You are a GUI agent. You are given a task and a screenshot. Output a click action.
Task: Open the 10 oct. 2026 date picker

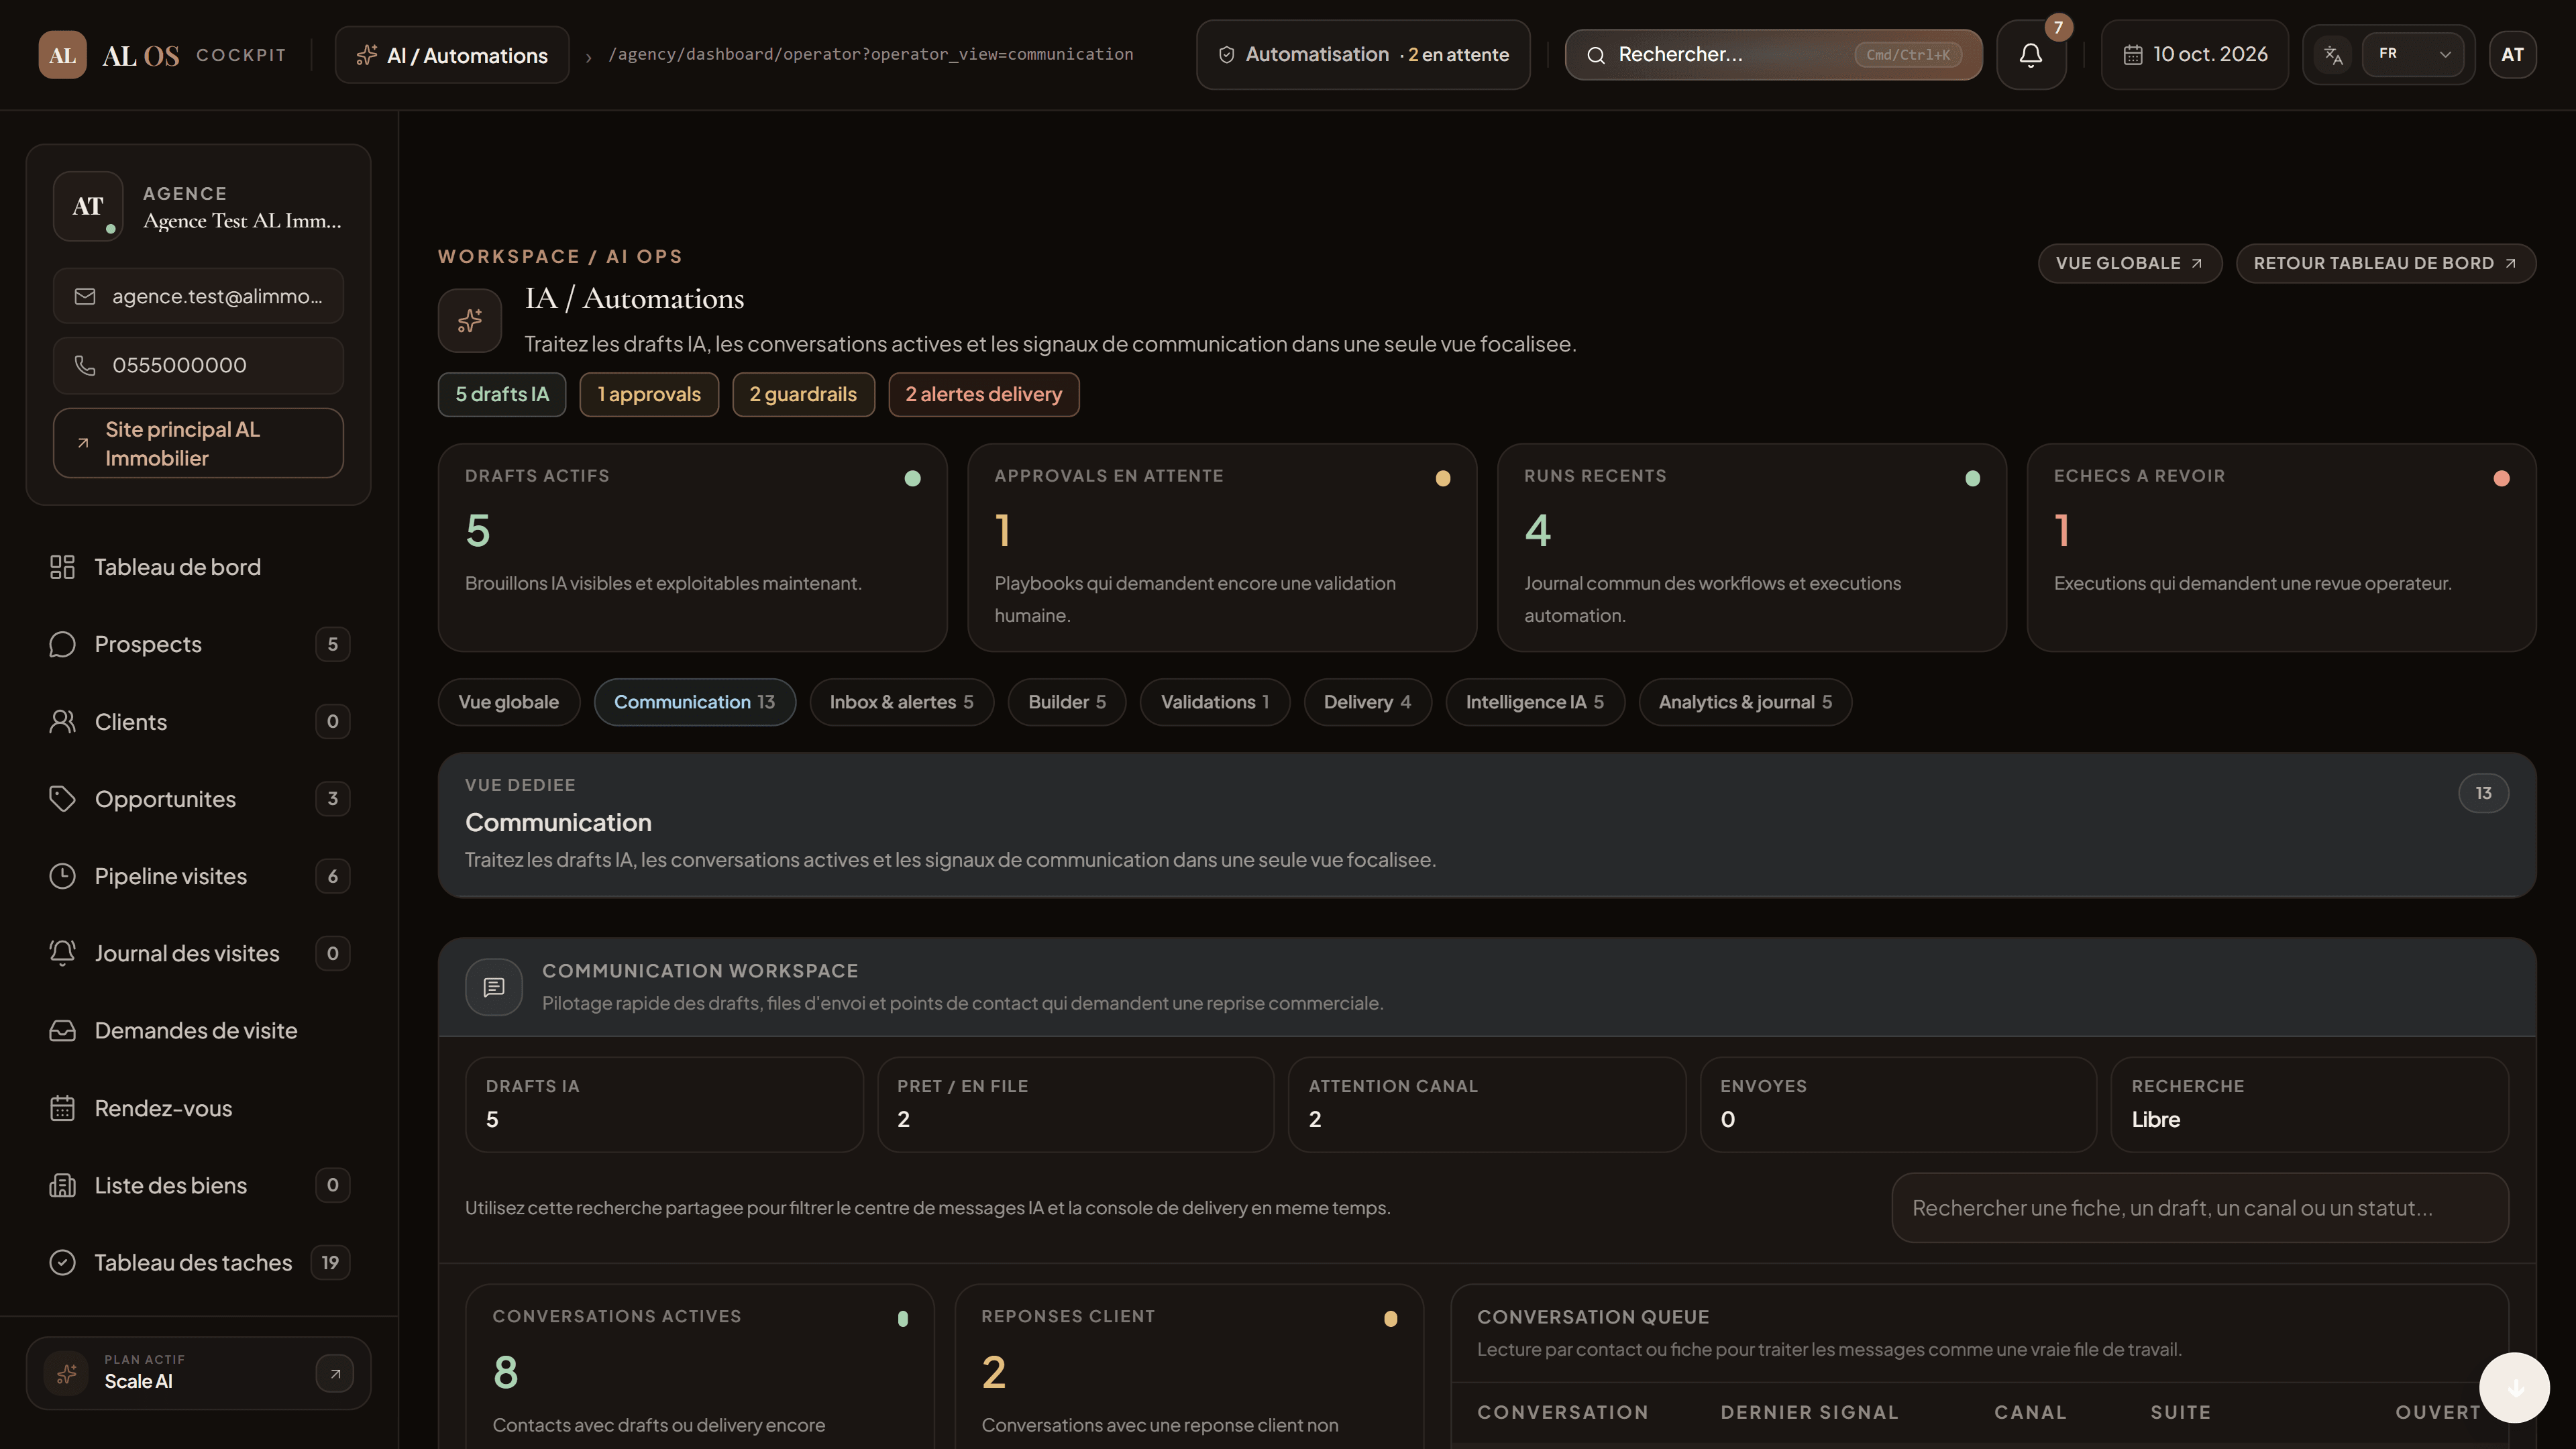click(2194, 55)
